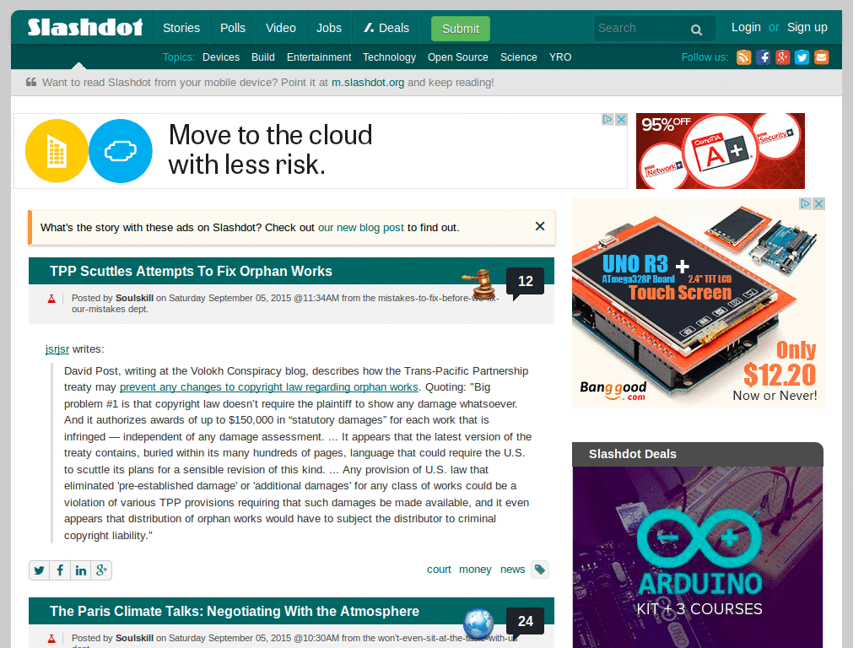This screenshot has height=648, width=864.
Task: Open the 'our new blog post' link
Action: point(361,228)
